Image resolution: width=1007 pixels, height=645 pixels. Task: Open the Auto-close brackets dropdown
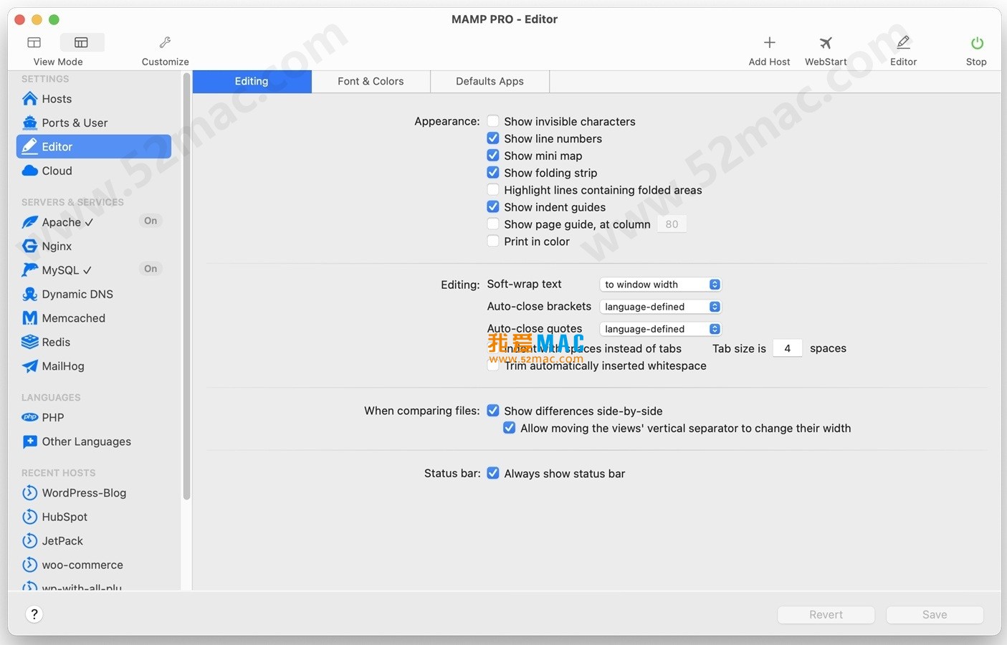660,307
